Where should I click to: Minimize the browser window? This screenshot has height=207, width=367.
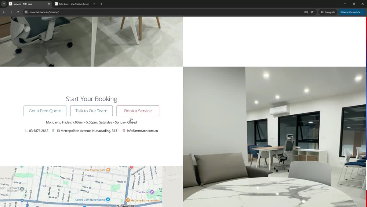[x=345, y=4]
